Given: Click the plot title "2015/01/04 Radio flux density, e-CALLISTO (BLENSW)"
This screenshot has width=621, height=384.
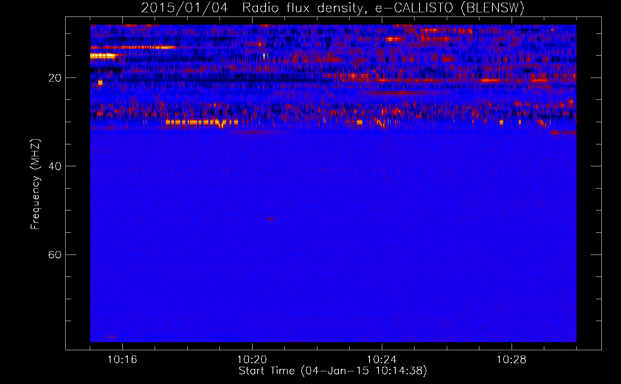Looking at the screenshot, I should point(333,8).
